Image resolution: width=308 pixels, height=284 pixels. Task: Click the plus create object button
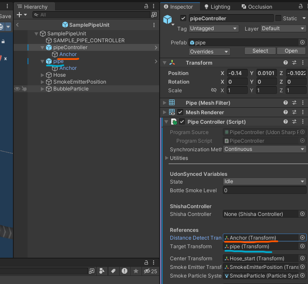tap(19, 15)
